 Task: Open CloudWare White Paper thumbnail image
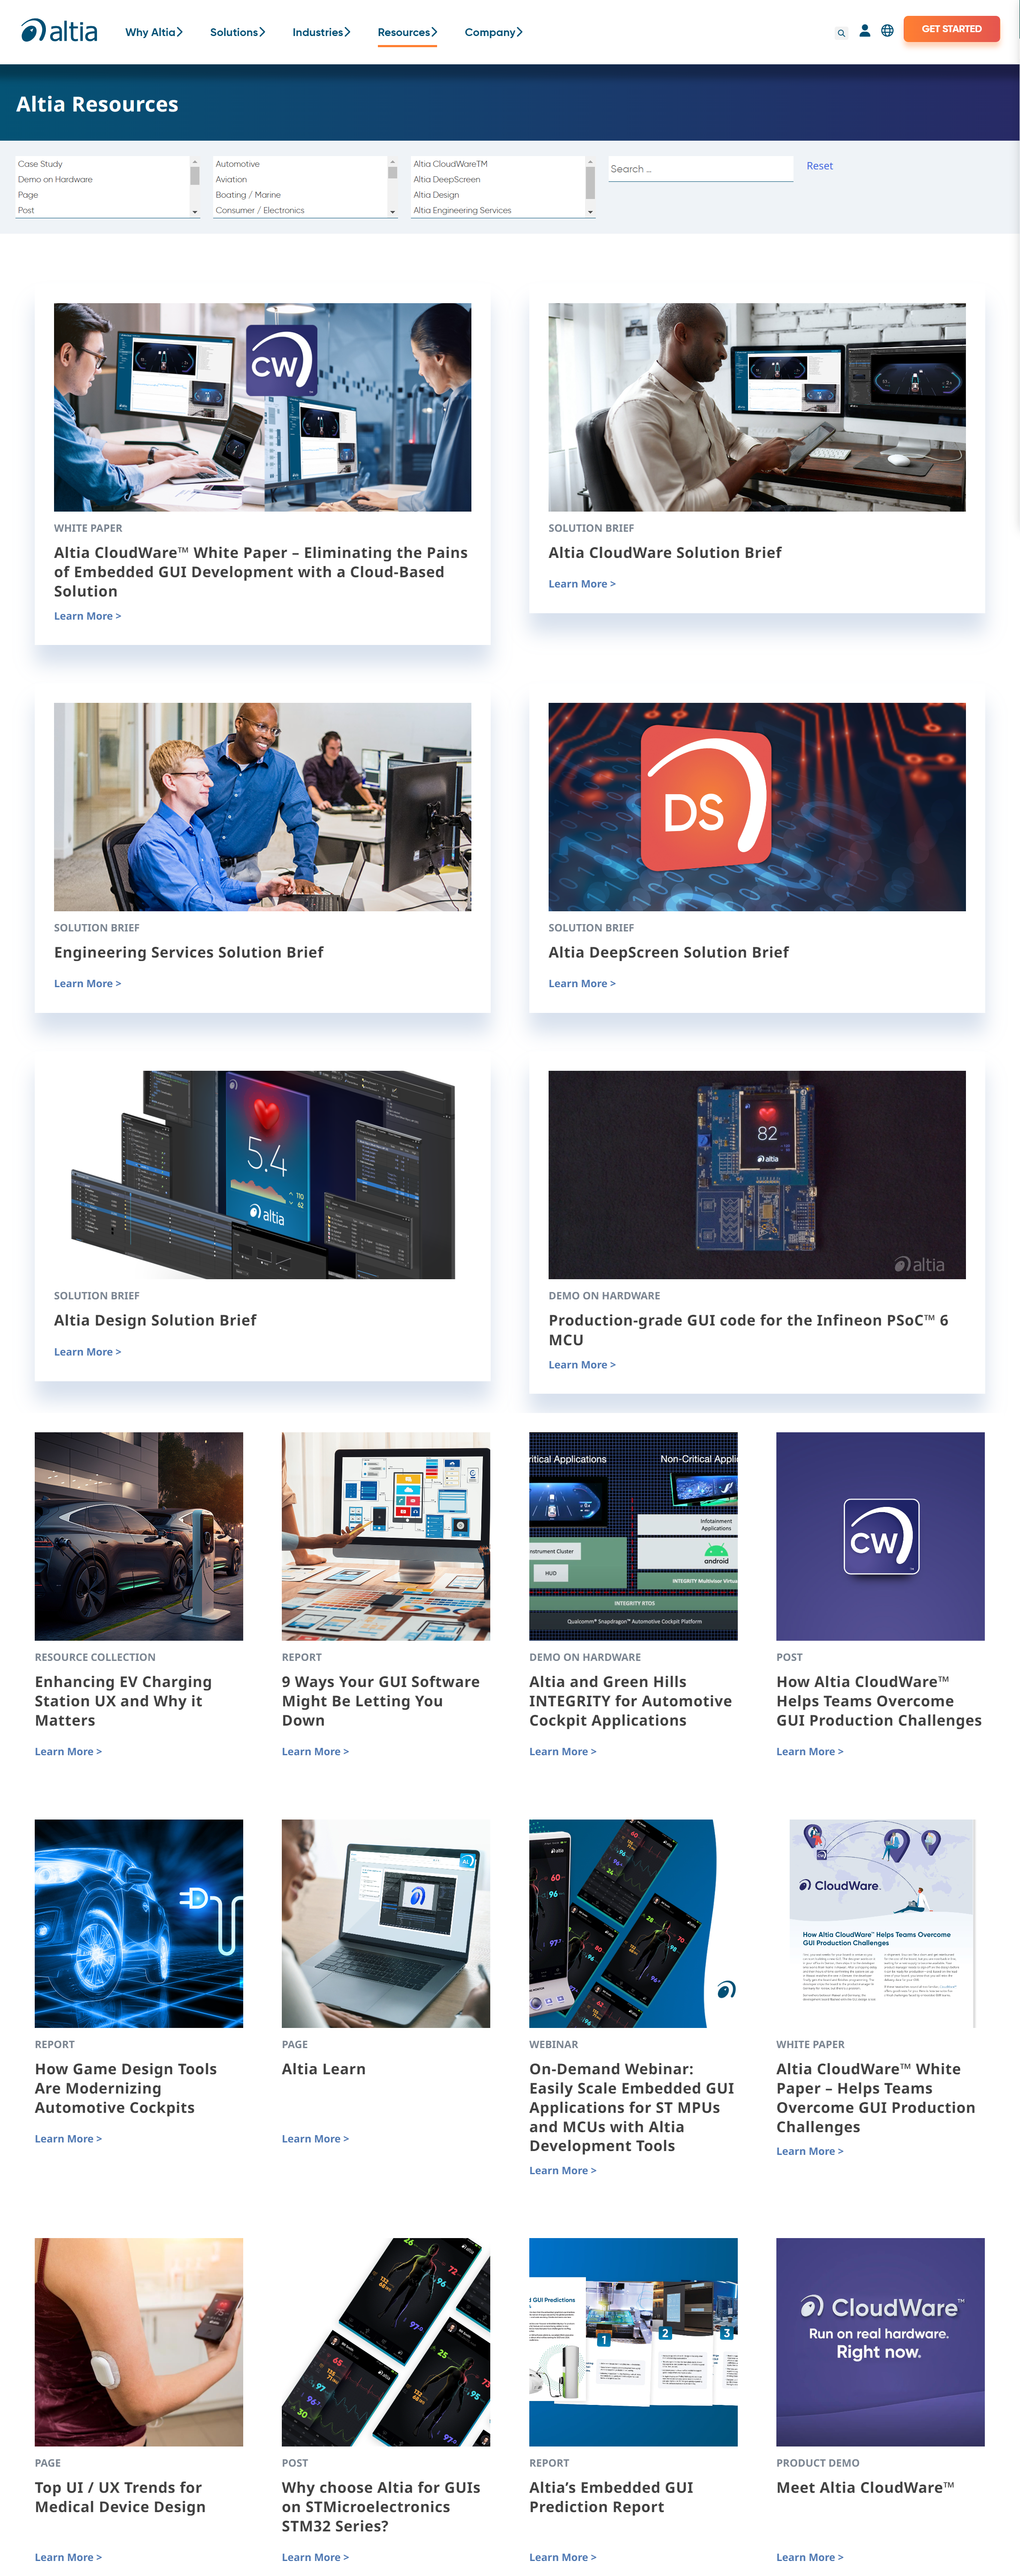coord(262,407)
